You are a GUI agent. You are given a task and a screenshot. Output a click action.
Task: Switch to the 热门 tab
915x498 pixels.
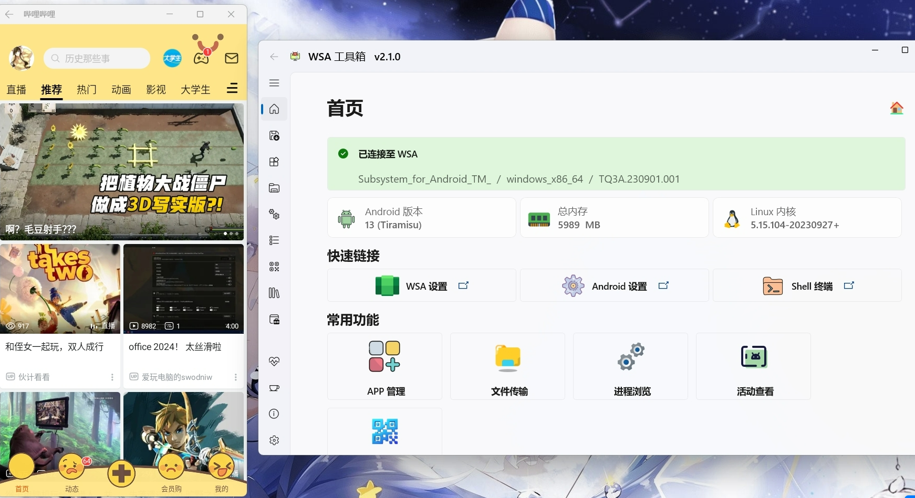[x=87, y=90]
